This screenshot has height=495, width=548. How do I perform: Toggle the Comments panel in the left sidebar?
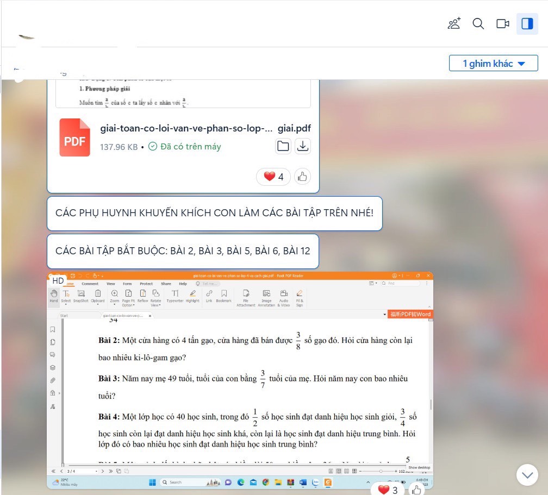52,354
